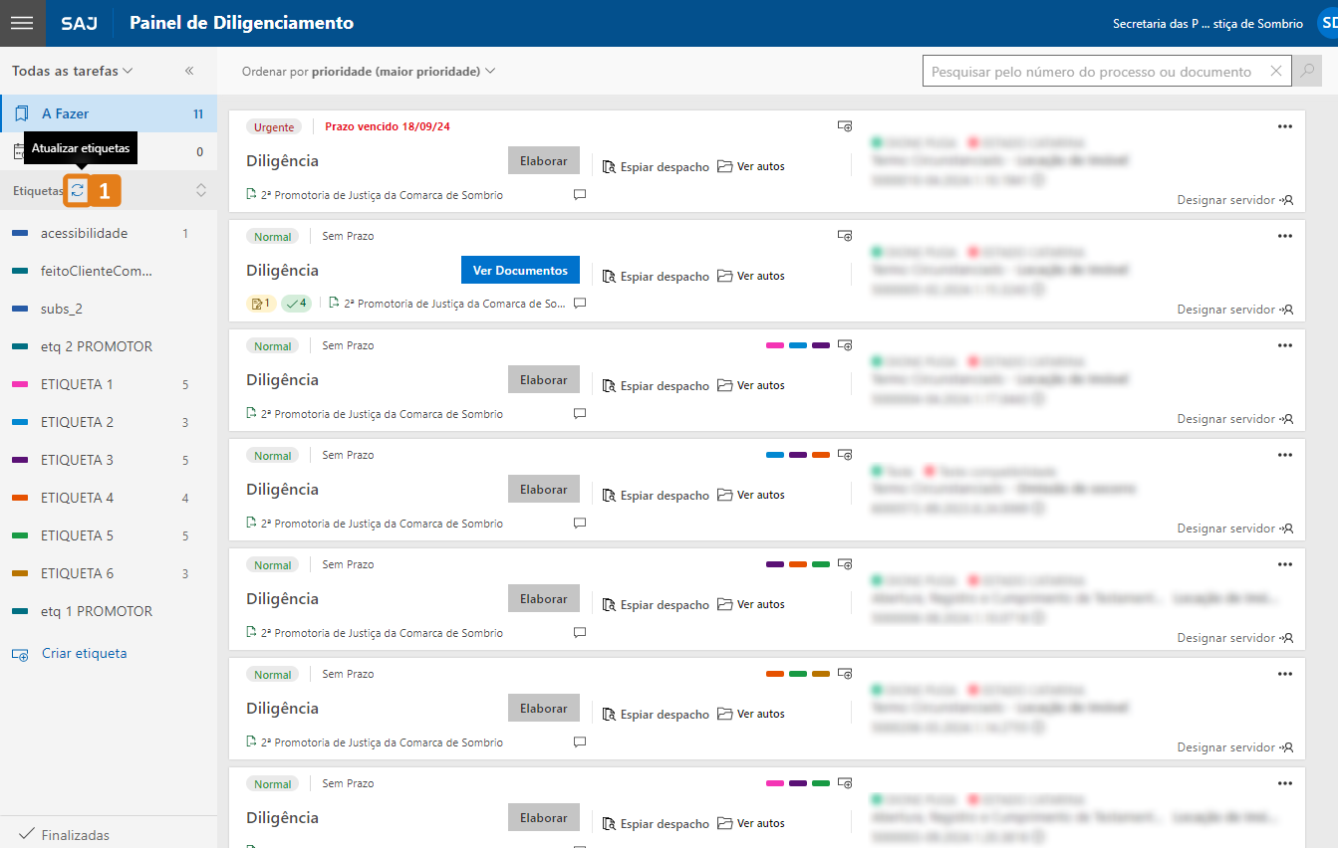Open comment icon on first Diligência card
1338x848 pixels.
click(580, 195)
